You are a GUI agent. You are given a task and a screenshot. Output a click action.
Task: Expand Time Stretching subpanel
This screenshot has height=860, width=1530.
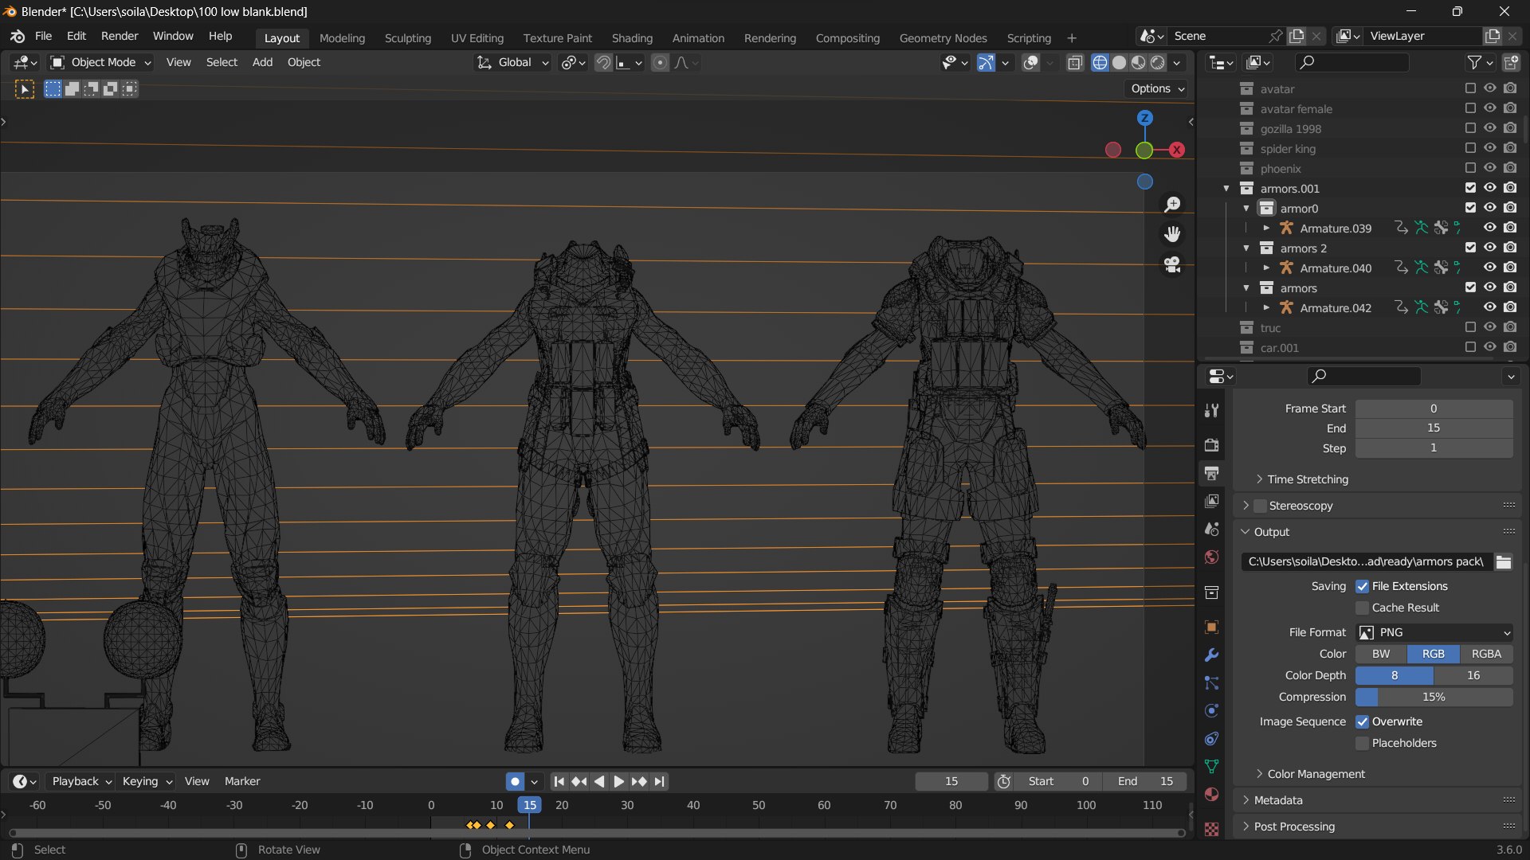[1307, 479]
